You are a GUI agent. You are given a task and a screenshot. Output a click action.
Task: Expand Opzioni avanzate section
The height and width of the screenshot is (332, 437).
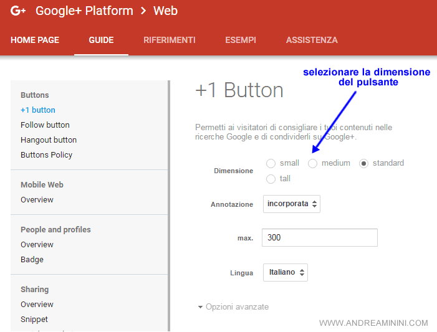[x=233, y=307]
